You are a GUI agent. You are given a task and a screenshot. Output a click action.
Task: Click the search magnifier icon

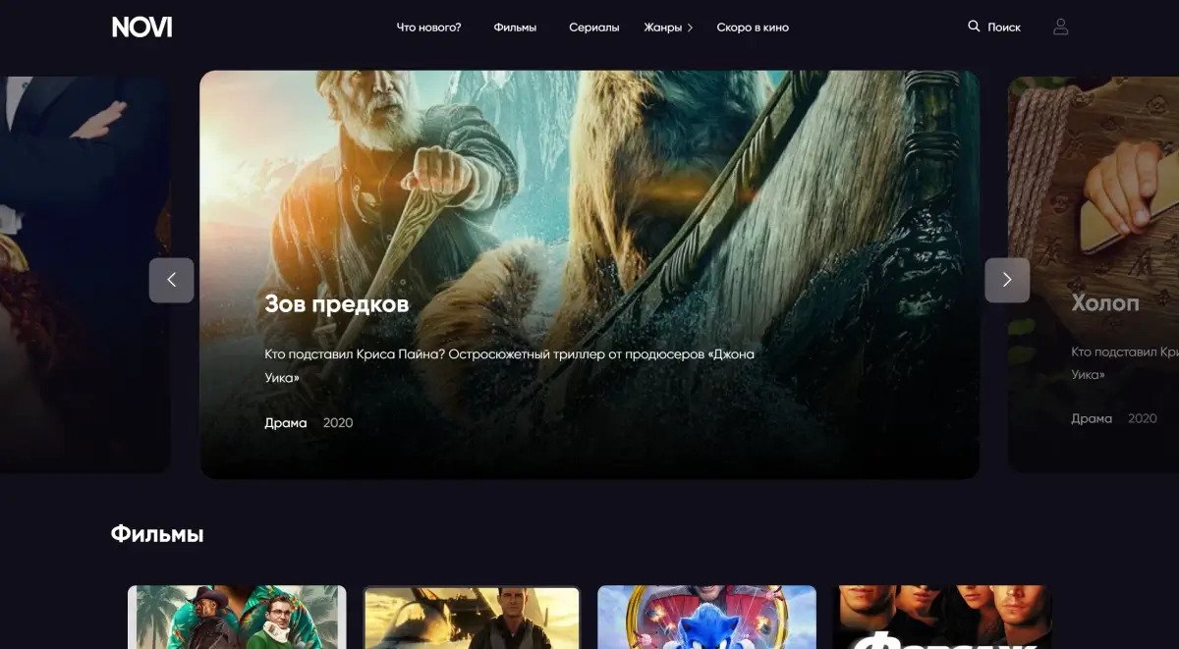pyautogui.click(x=974, y=27)
